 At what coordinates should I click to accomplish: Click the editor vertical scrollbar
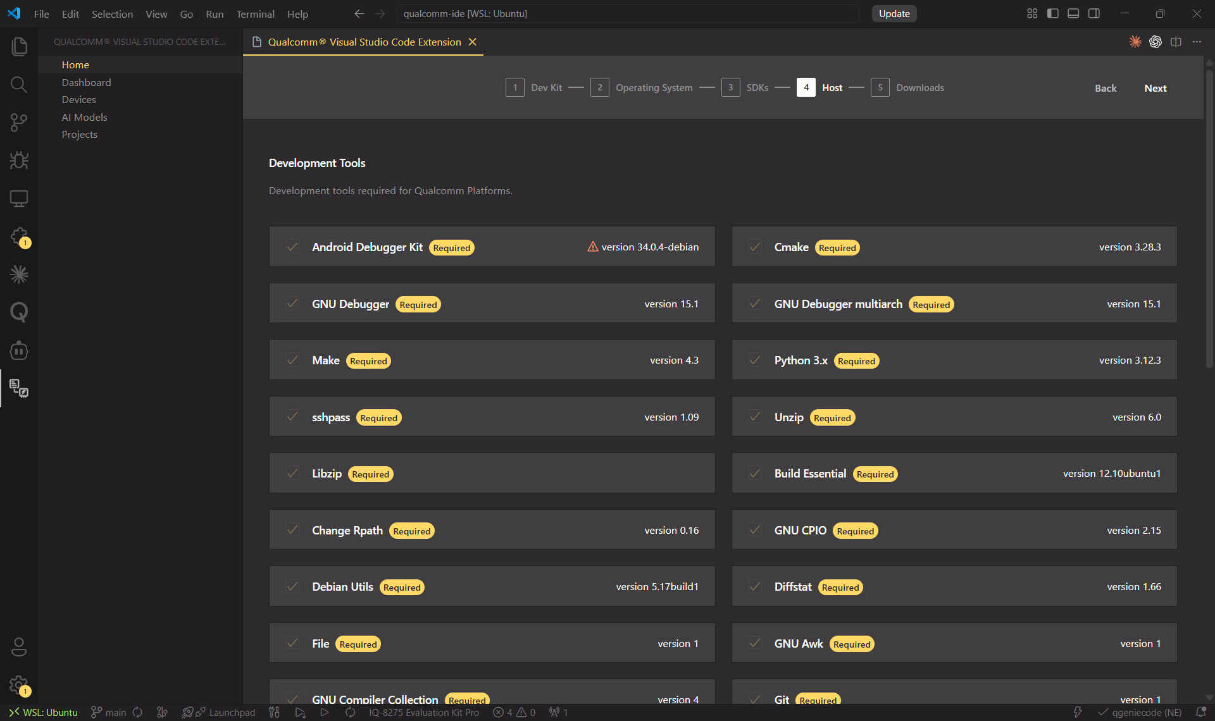1209,218
